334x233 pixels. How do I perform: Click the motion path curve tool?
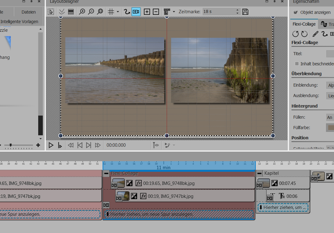click(x=127, y=12)
